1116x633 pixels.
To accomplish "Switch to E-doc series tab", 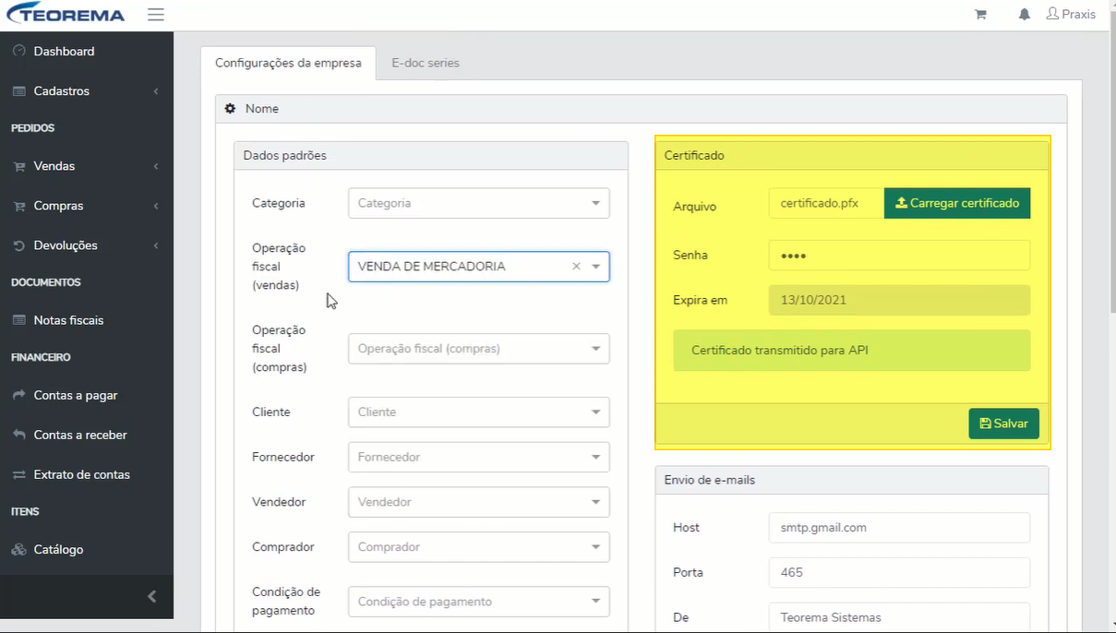I will 425,63.
